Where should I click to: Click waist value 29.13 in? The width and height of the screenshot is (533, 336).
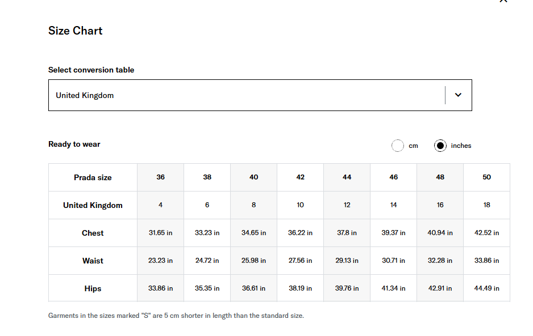[x=347, y=261]
